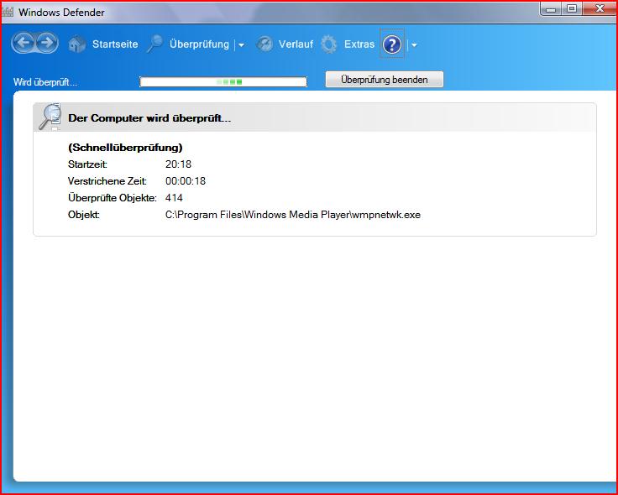Click the scan progress bar
The width and height of the screenshot is (618, 495).
point(223,82)
